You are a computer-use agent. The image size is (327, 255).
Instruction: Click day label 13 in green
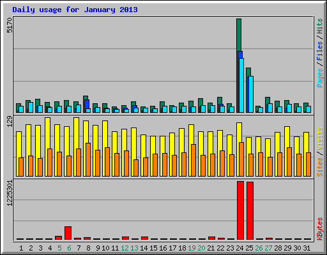coord(134,248)
